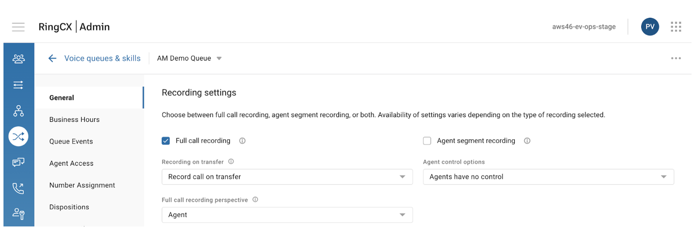695x249 pixels.
Task: Open the hamburger navigation menu
Action: (18, 27)
